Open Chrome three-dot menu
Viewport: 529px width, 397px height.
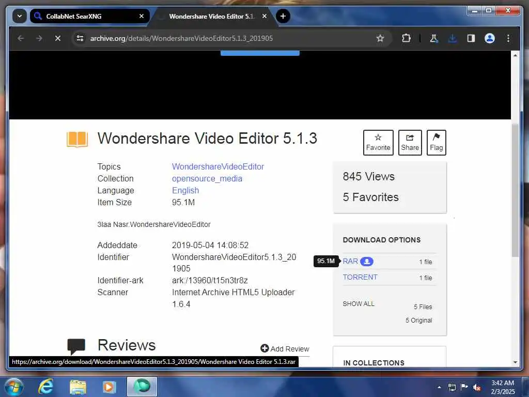coord(508,38)
